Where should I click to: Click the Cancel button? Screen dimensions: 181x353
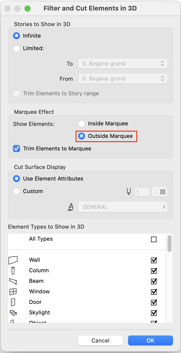pos(100,340)
